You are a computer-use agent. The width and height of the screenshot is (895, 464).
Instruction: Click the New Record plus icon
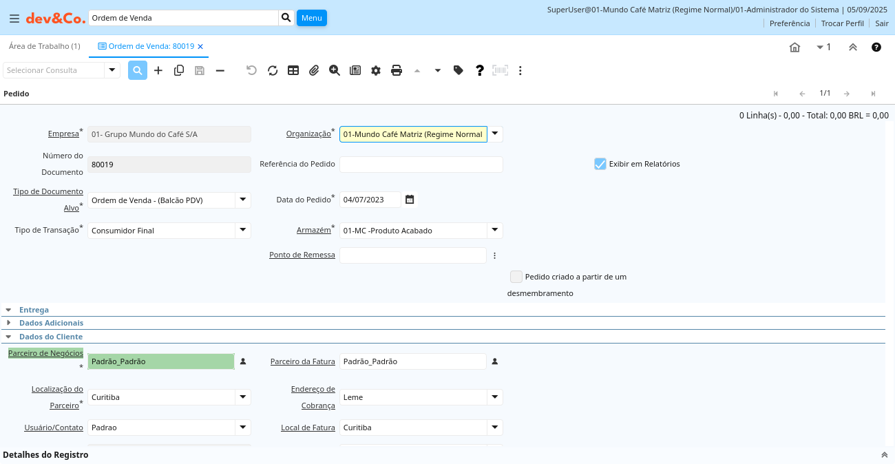(x=158, y=70)
